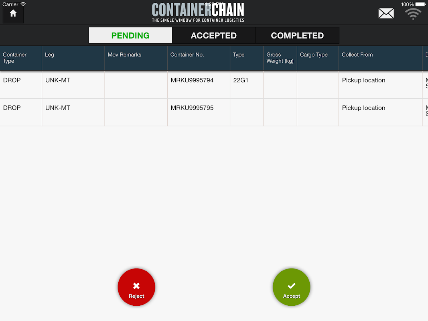The width and height of the screenshot is (428, 321).
Task: Tap the Home icon
Action: (13, 14)
